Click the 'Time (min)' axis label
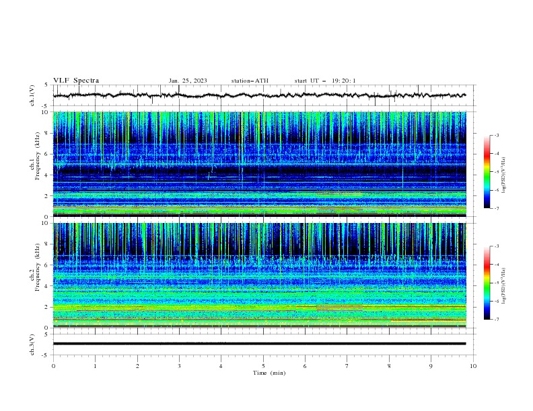 point(269,373)
